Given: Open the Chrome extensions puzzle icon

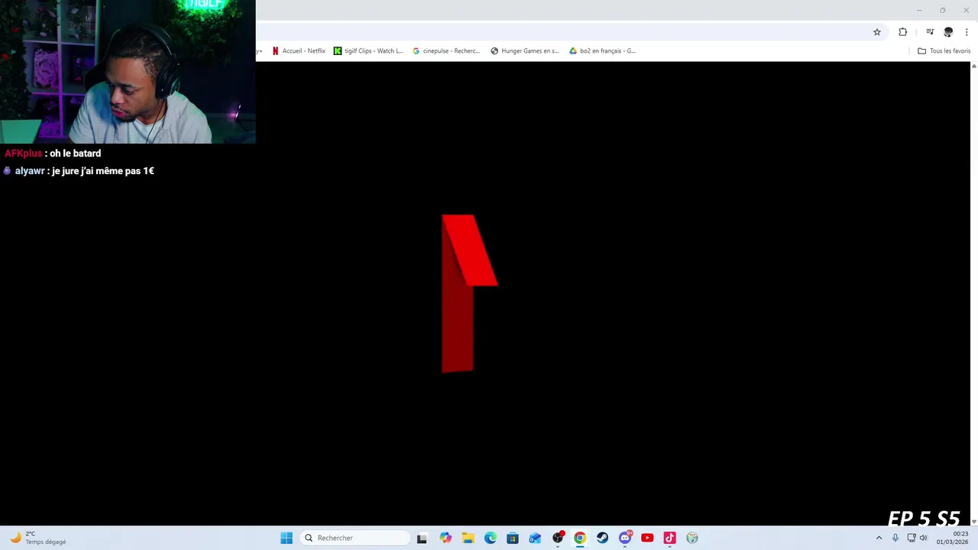Looking at the screenshot, I should 903,32.
